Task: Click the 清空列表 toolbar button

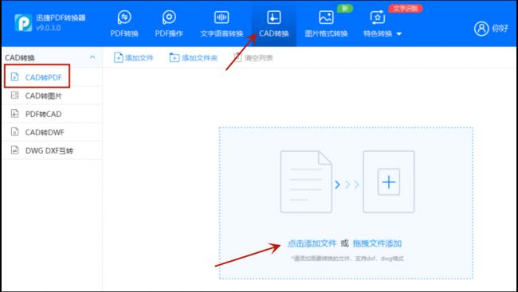Action: [x=253, y=58]
